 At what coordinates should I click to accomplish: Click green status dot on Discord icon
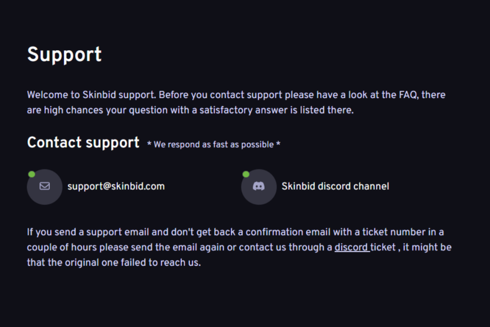pyautogui.click(x=246, y=174)
